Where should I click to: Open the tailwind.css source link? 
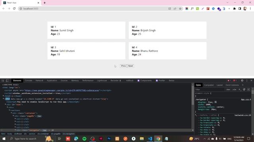[x=242, y=115]
